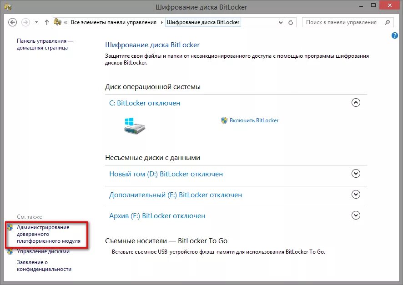Click 'Новый том (D:) BitLocker отключен' heading
The width and height of the screenshot is (403, 285).
pyautogui.click(x=166, y=174)
